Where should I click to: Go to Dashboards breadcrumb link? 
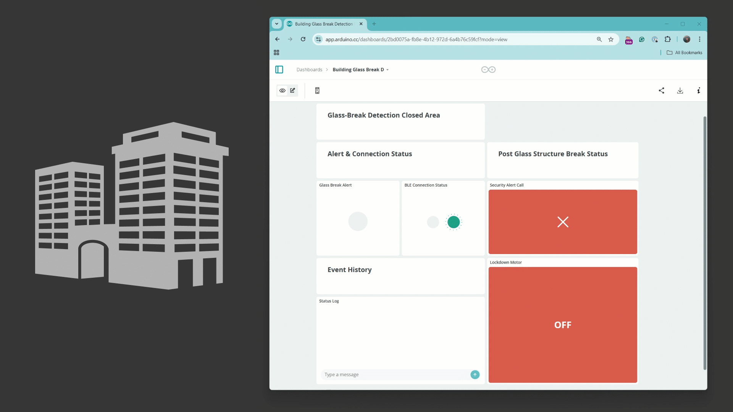click(x=309, y=70)
